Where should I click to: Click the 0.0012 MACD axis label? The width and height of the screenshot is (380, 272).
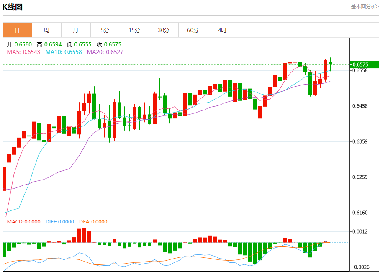360,231
